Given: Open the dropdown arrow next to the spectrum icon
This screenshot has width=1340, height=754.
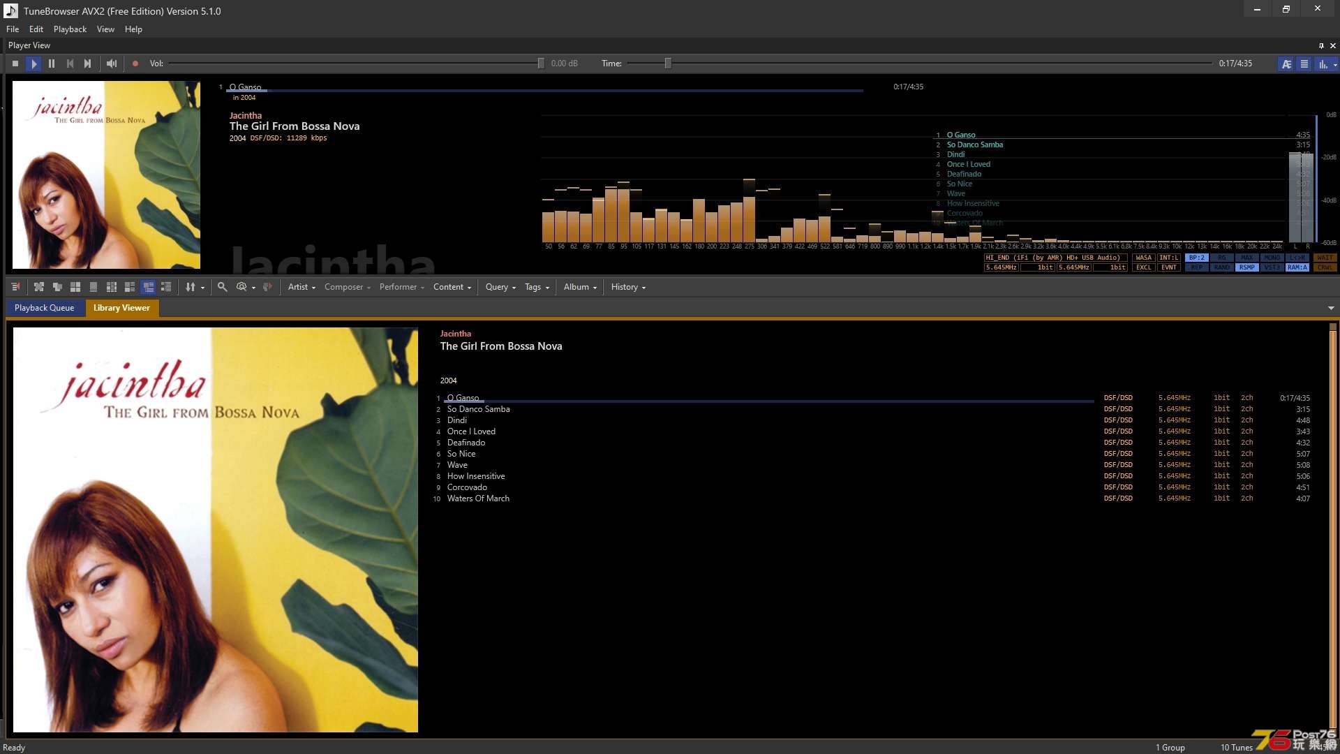Looking at the screenshot, I should tap(1335, 64).
